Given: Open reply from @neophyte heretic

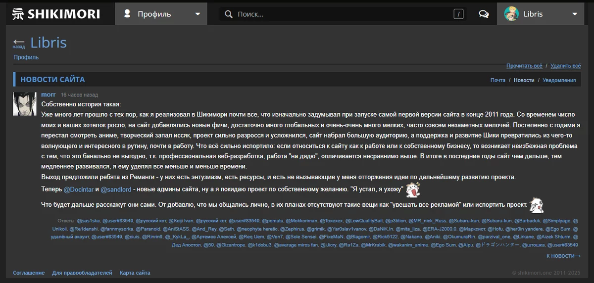Looking at the screenshot, I should (x=256, y=229).
